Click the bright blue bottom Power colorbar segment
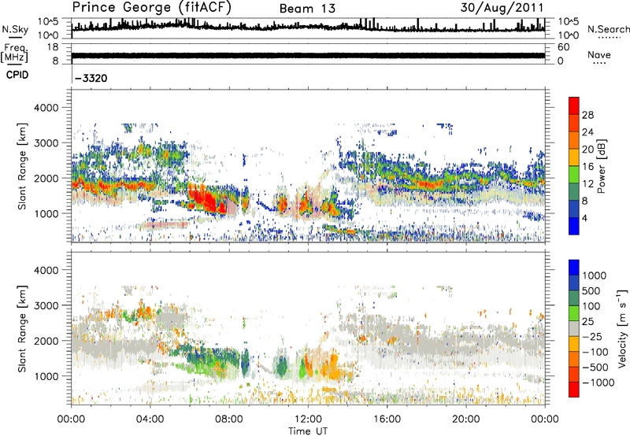 (x=574, y=226)
